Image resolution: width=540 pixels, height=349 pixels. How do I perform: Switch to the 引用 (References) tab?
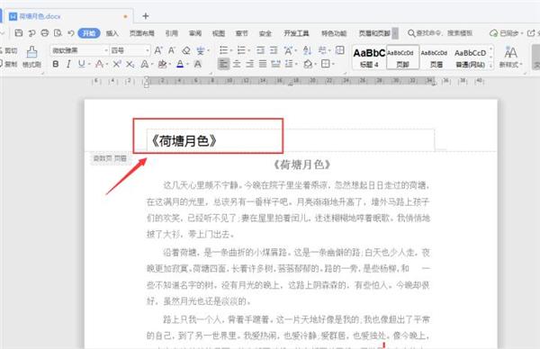(172, 33)
